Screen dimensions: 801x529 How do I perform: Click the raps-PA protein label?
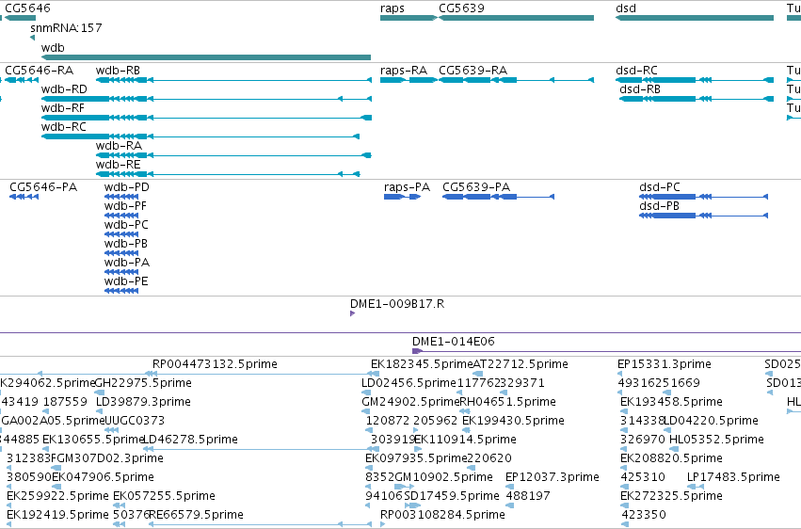click(408, 187)
